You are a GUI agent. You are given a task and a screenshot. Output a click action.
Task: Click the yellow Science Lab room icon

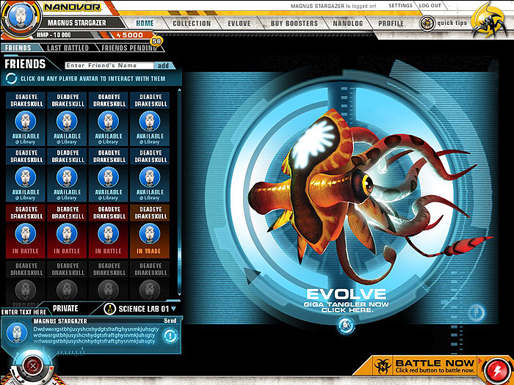coord(110,309)
